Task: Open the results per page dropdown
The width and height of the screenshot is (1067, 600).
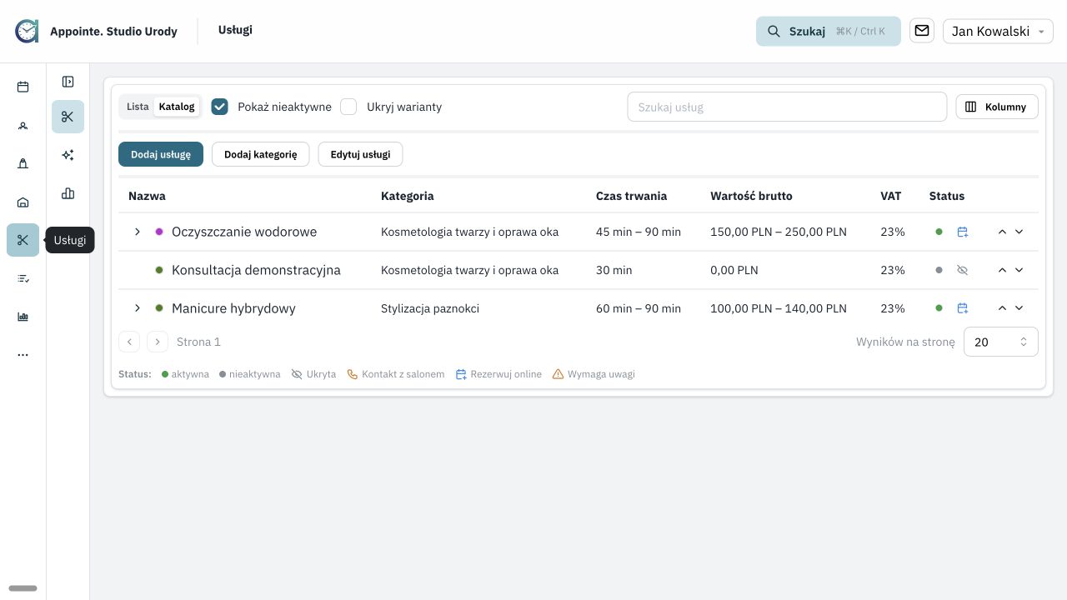Action: pyautogui.click(x=1000, y=342)
